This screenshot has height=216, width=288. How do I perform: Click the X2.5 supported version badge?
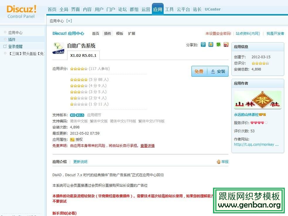point(80,115)
